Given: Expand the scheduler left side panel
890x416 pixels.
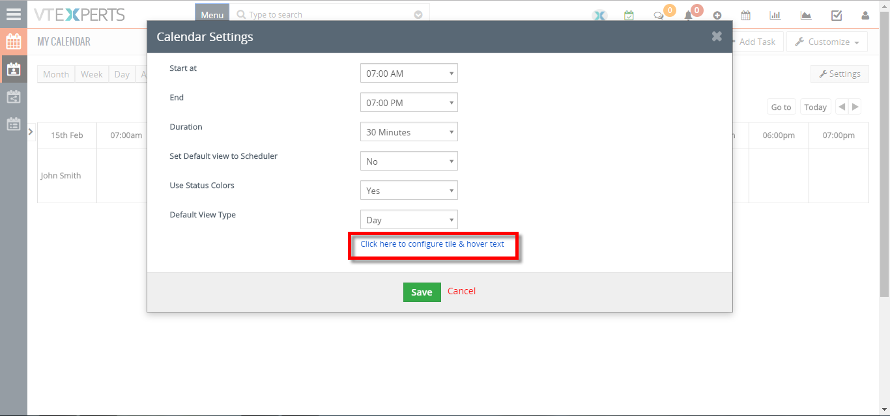Looking at the screenshot, I should click(x=31, y=132).
